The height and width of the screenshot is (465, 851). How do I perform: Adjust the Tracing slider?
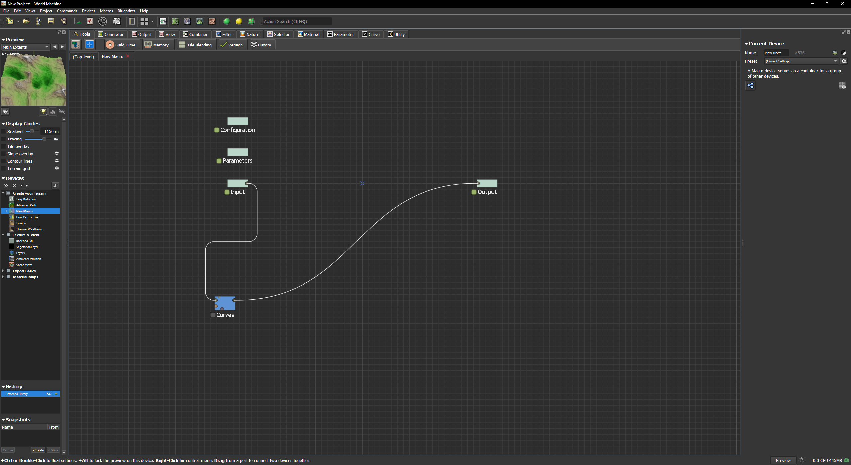[43, 139]
